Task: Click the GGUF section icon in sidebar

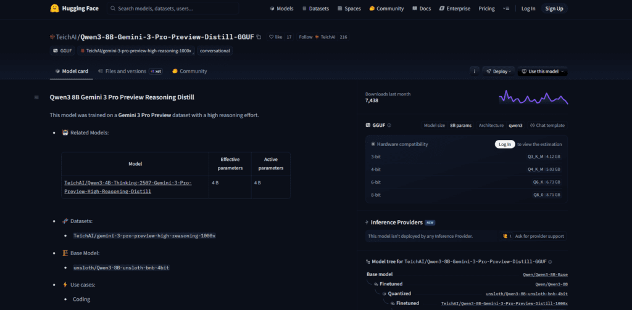Action: (x=368, y=125)
